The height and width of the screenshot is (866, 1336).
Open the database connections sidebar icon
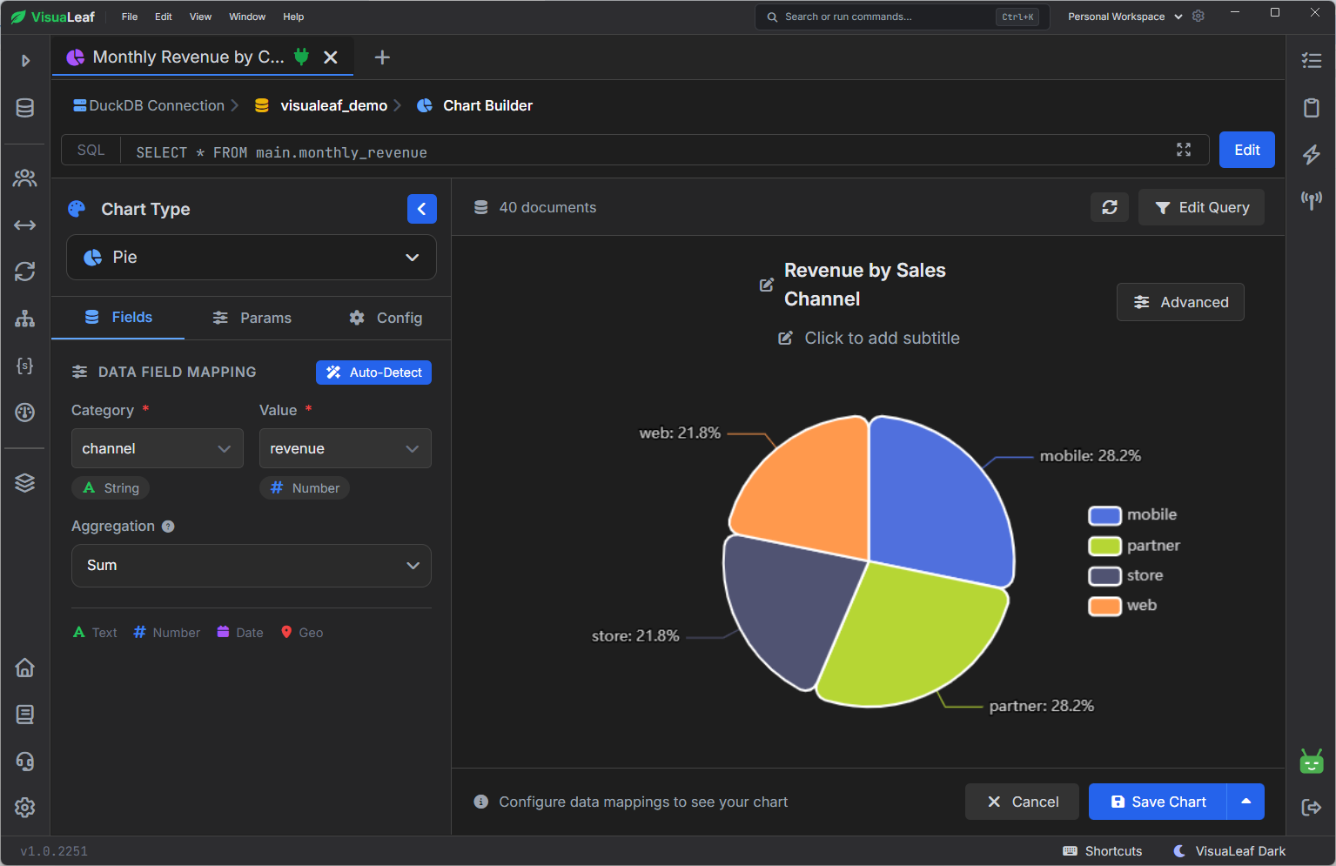[x=25, y=108]
